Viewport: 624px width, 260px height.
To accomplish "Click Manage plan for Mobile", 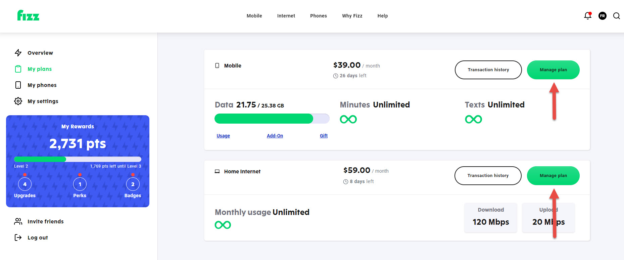I will coord(553,70).
